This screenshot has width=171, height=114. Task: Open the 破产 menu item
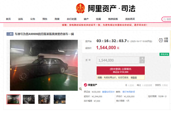click(x=86, y=19)
